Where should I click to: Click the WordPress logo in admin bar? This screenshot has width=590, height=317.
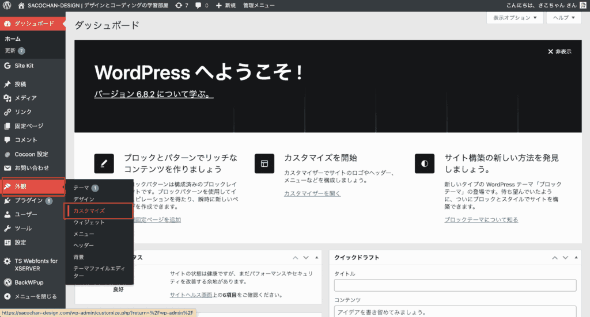click(7, 6)
